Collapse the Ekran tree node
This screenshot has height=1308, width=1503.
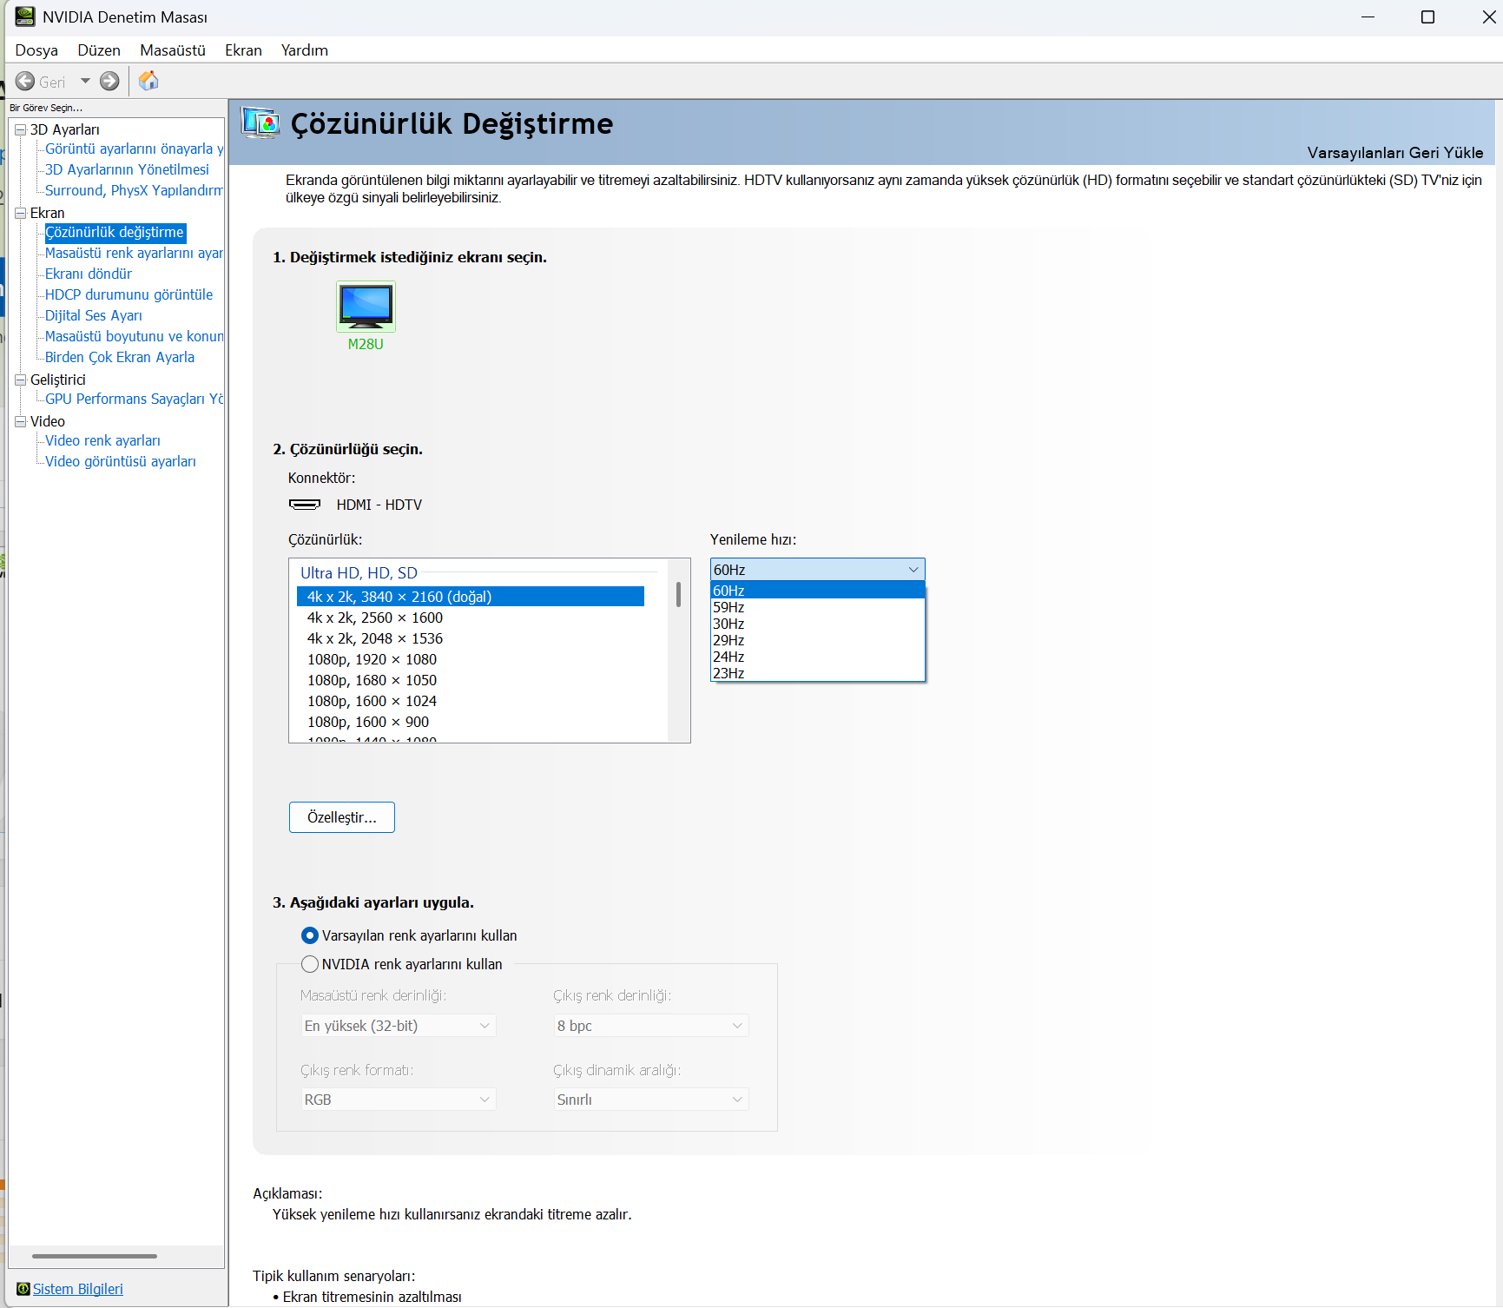[x=21, y=214]
